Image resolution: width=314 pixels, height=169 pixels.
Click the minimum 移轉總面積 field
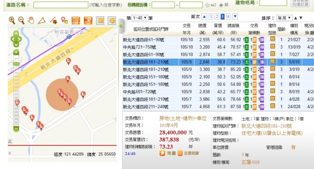[x=163, y=5]
